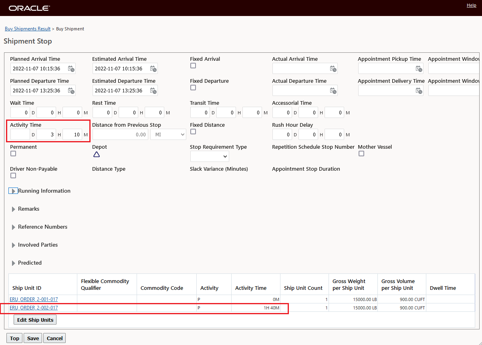
Task: Open calendar picker for Planned Arrival Time
Action: (x=71, y=69)
